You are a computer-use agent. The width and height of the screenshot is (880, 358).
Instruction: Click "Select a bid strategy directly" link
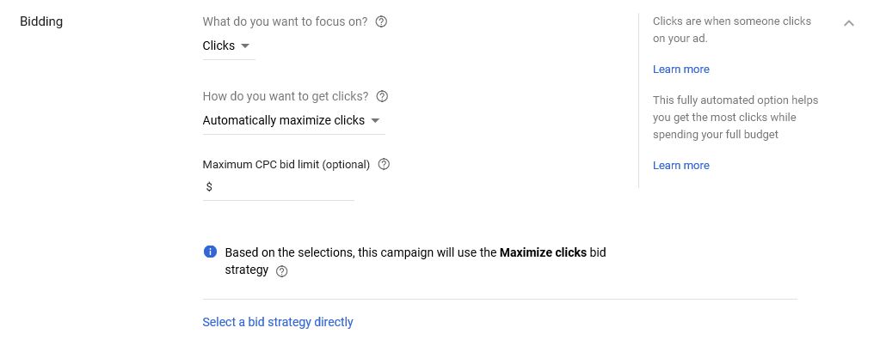point(278,322)
